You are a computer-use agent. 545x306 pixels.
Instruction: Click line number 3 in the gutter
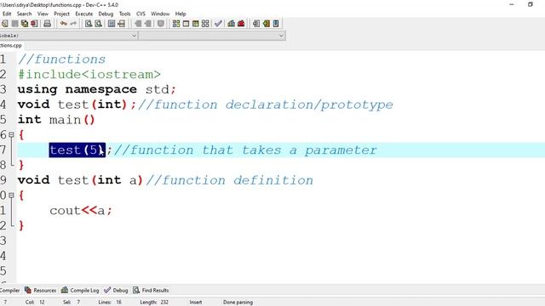click(3, 89)
